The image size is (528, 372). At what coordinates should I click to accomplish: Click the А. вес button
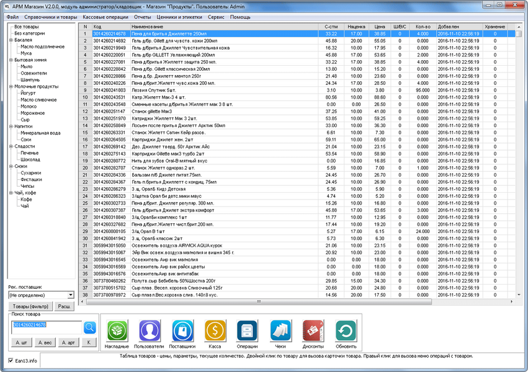point(45,342)
